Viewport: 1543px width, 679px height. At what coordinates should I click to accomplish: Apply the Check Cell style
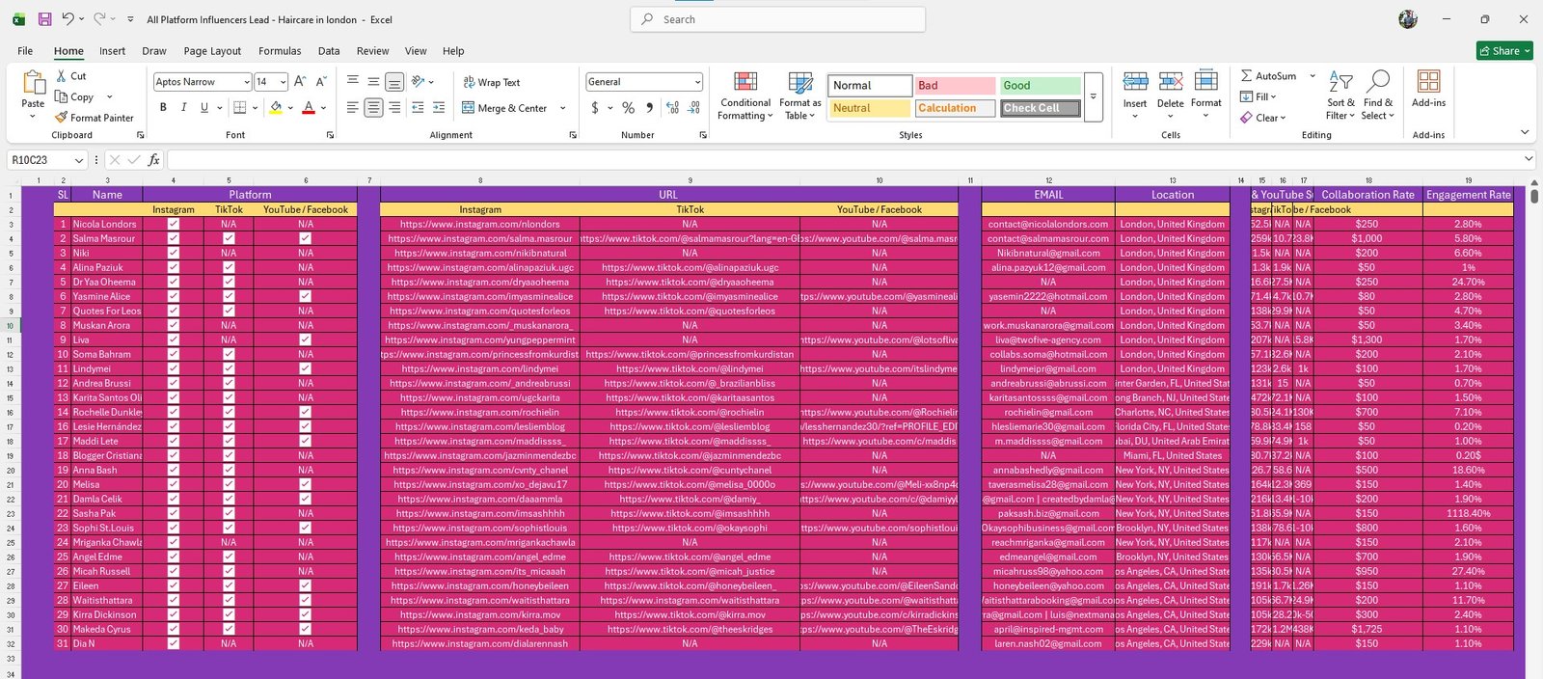[x=1040, y=108]
